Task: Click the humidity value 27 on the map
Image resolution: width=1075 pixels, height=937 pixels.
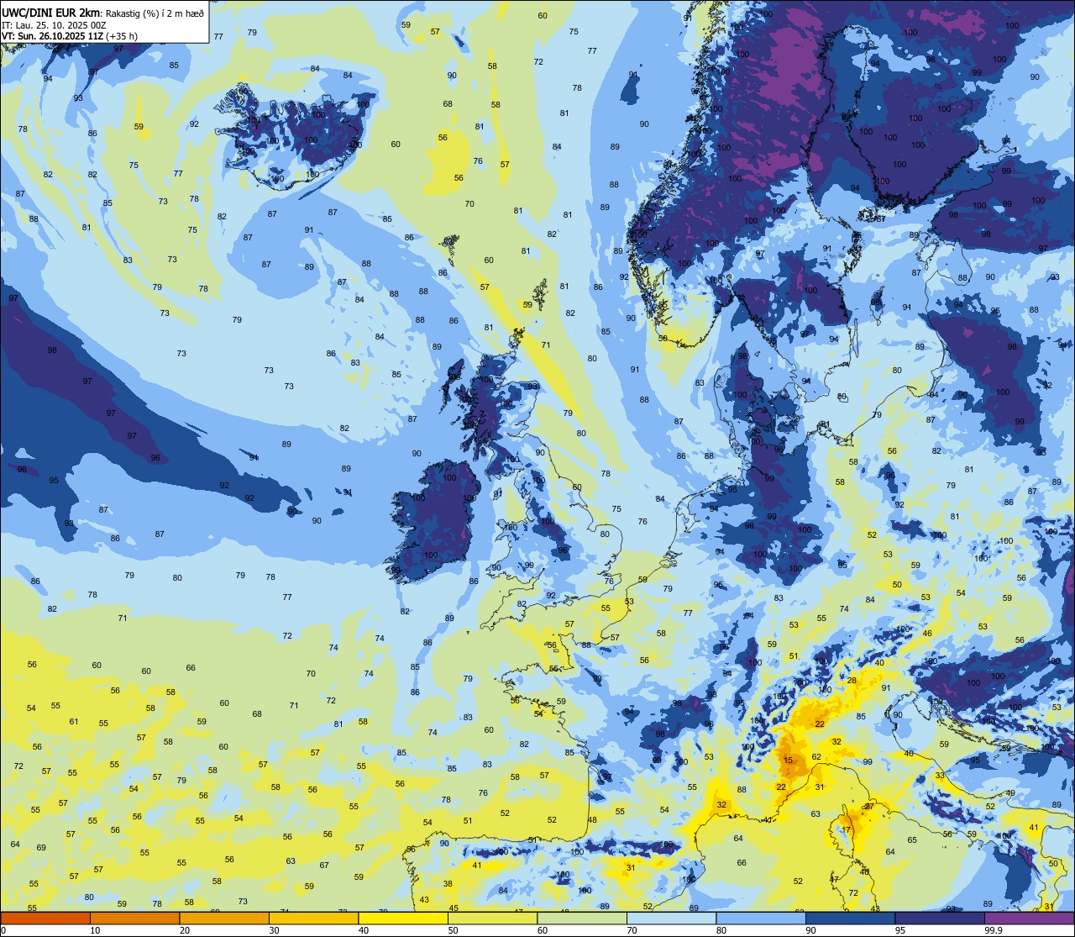Action: [x=869, y=807]
